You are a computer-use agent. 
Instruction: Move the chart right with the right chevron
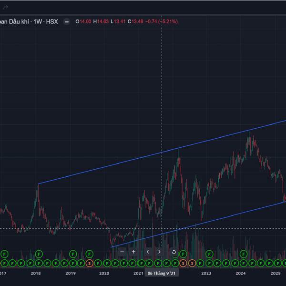pos(159,252)
